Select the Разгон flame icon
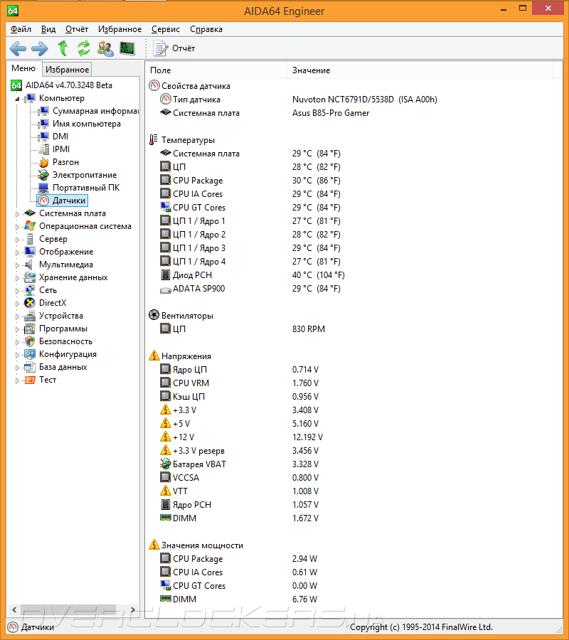This screenshot has height=640, width=569. coord(43,162)
